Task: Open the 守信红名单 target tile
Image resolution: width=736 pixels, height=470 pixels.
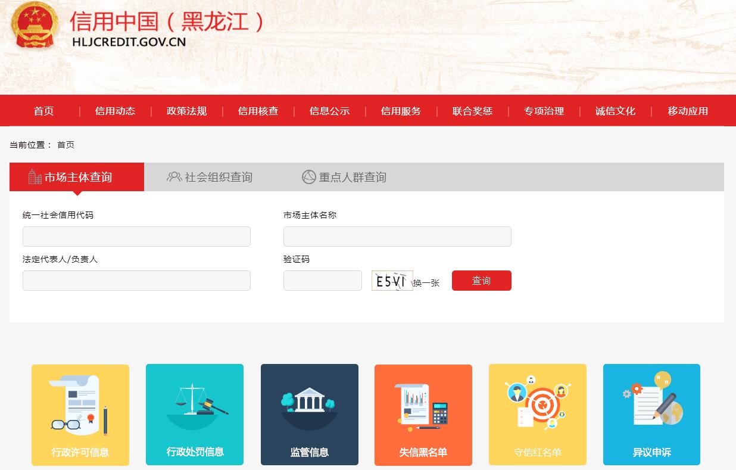Action: click(538, 415)
